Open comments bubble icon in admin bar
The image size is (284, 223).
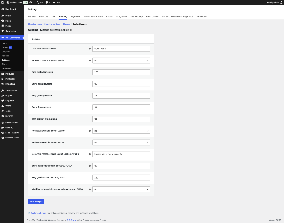pos(47,2)
